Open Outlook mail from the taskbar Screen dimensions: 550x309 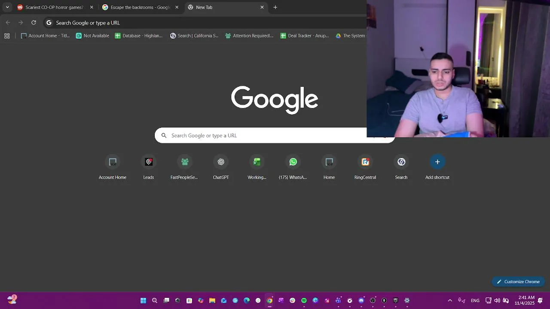pos(223,300)
